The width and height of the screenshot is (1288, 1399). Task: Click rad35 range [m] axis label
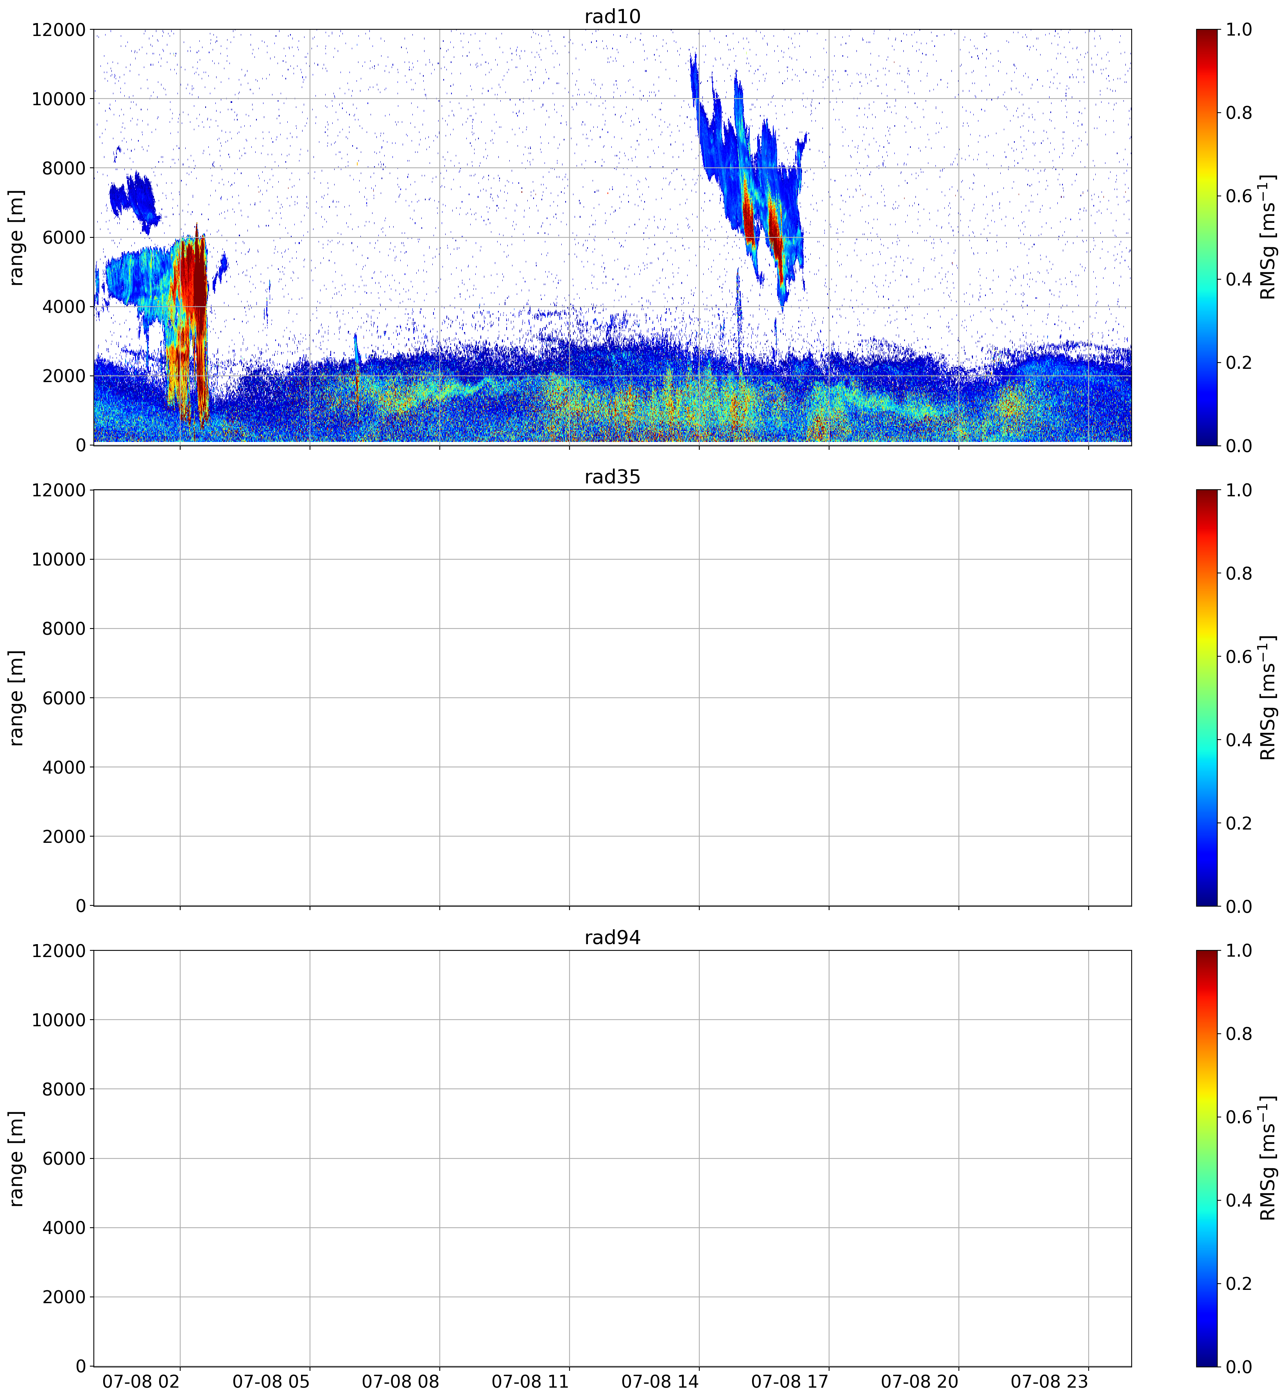[x=16, y=697]
